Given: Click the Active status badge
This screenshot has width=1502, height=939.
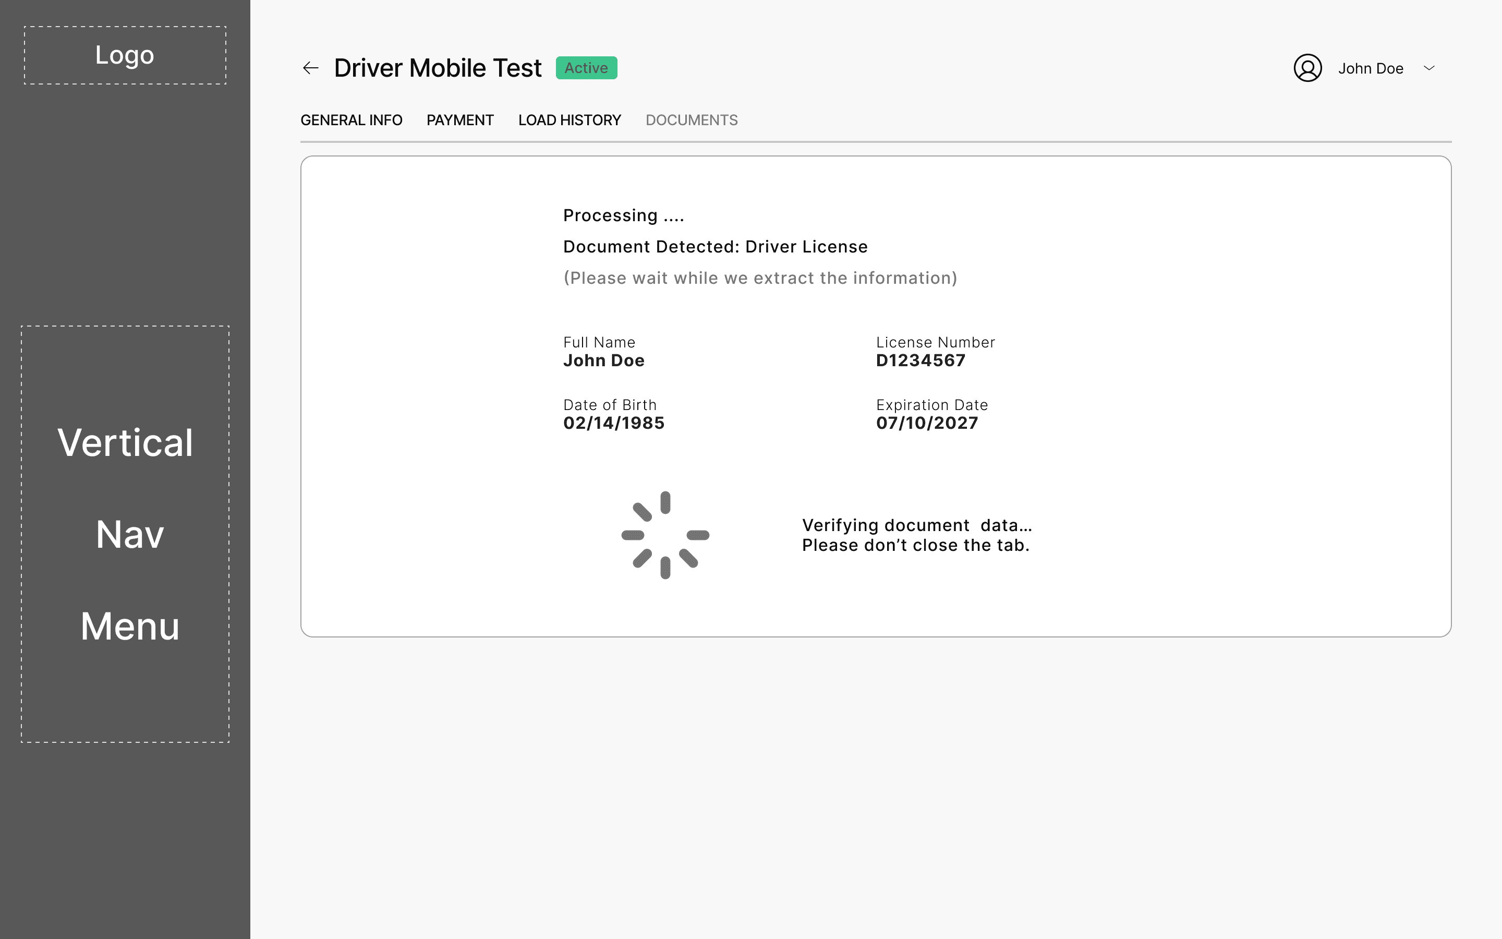Looking at the screenshot, I should [586, 68].
